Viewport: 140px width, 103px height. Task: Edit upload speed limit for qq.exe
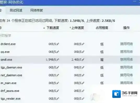[83, 52]
